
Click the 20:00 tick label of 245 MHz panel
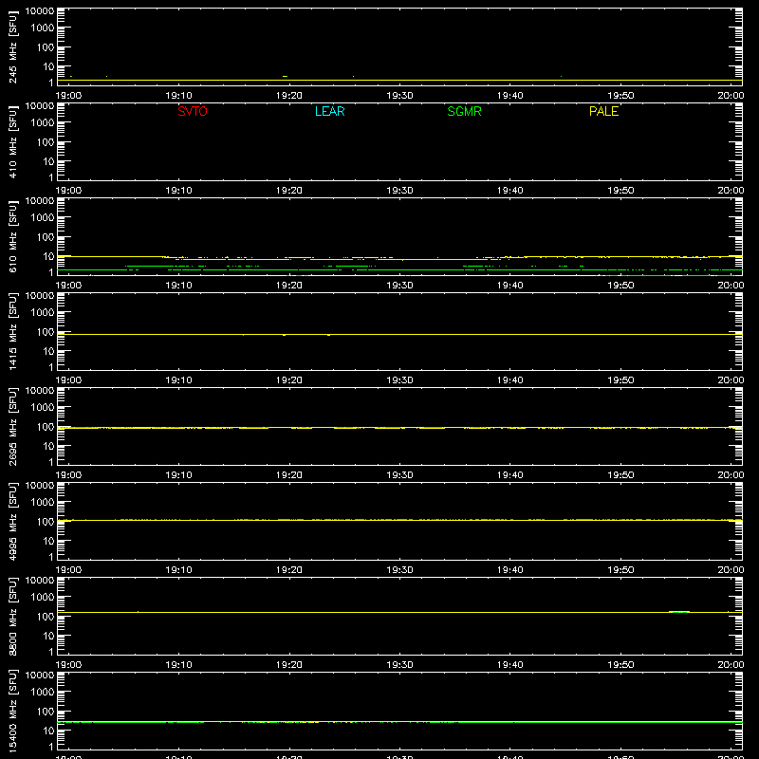point(731,96)
